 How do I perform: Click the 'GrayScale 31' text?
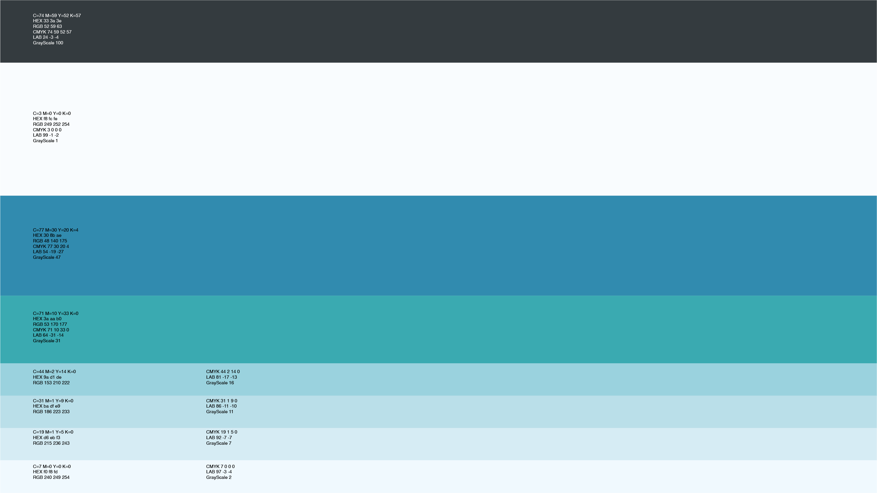click(47, 341)
